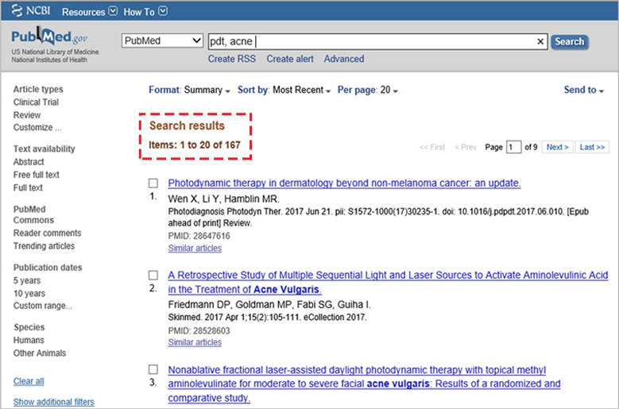Click Items: 1 to 20 of 167 text
619x409 pixels.
pyautogui.click(x=194, y=145)
